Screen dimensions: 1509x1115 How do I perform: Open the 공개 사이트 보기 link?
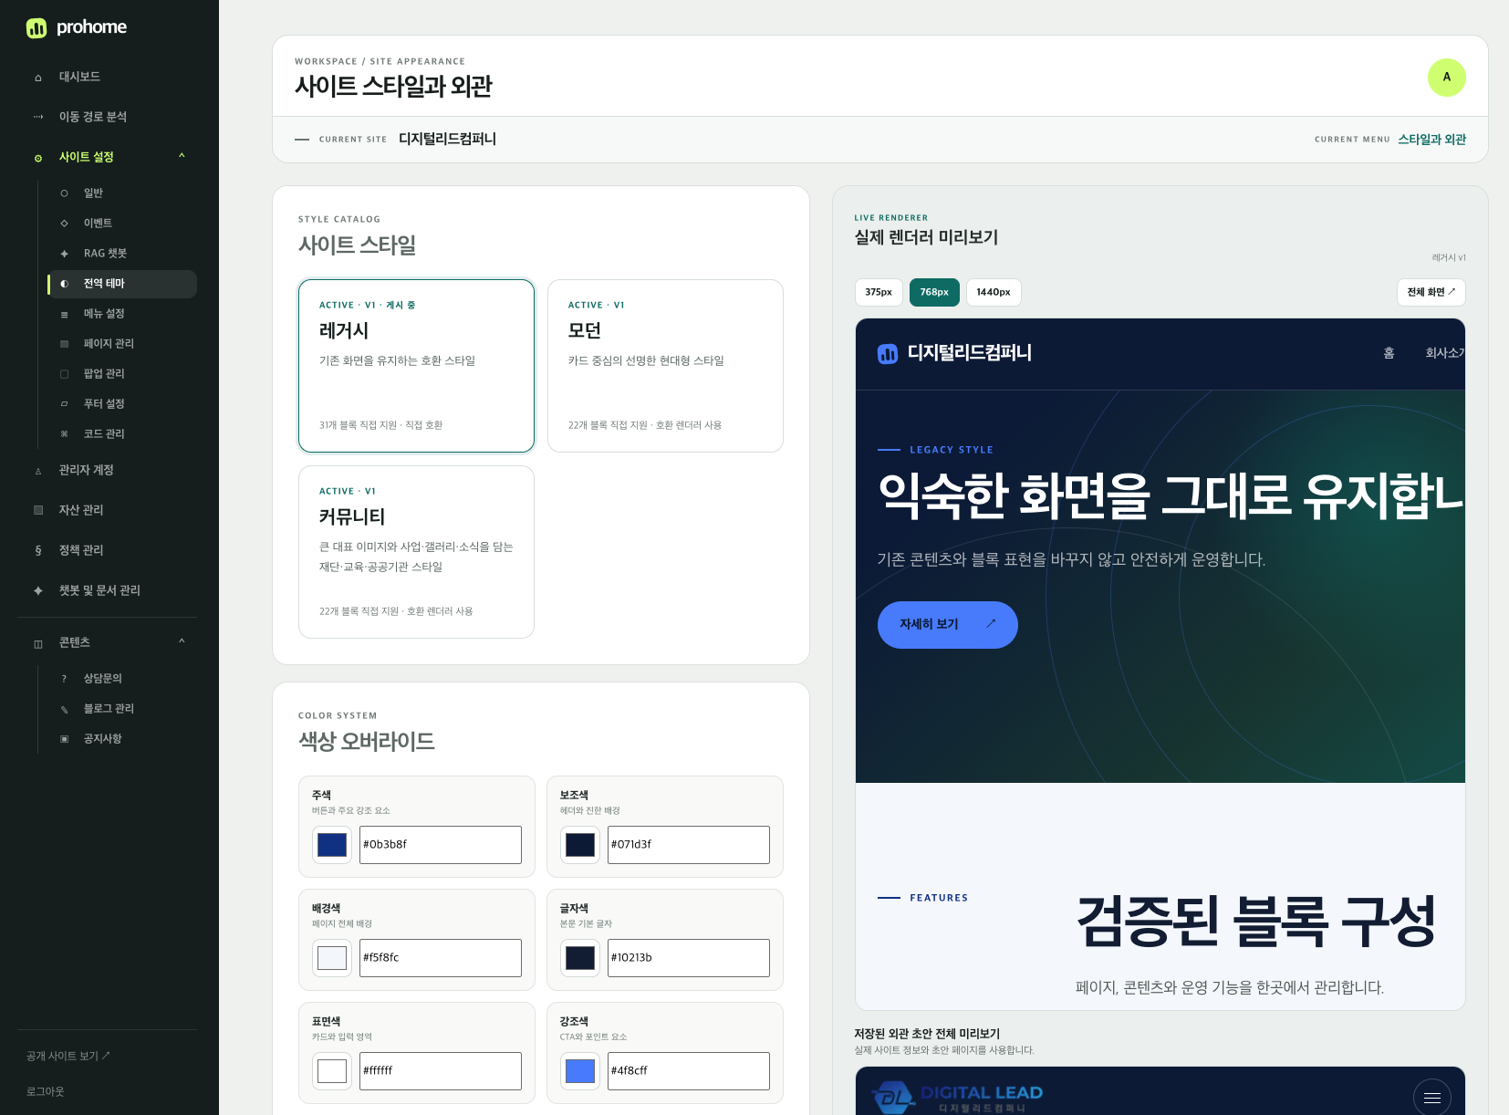[x=68, y=1056]
